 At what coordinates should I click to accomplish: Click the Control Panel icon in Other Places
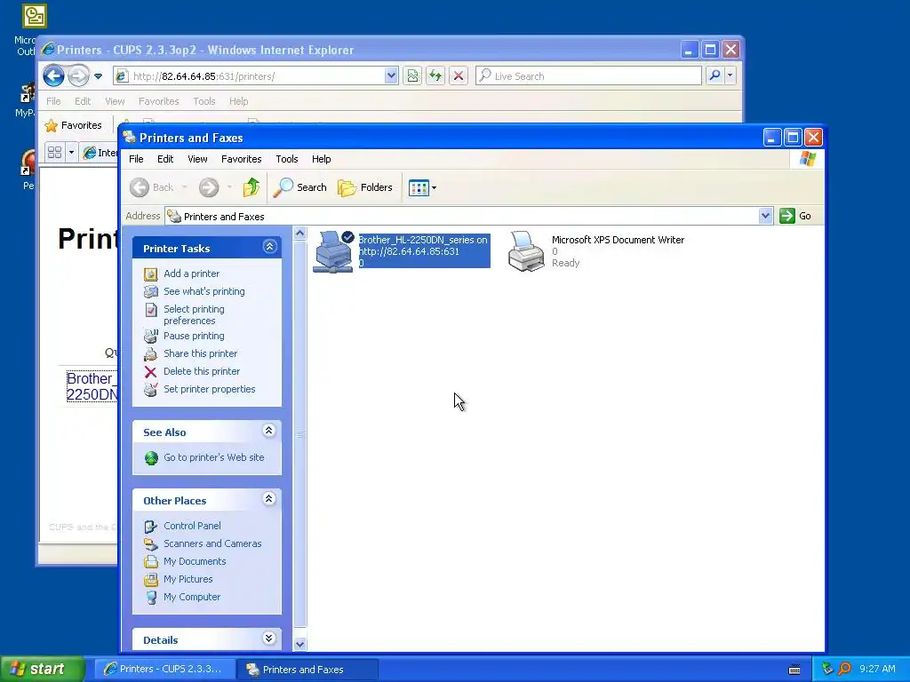tap(151, 526)
